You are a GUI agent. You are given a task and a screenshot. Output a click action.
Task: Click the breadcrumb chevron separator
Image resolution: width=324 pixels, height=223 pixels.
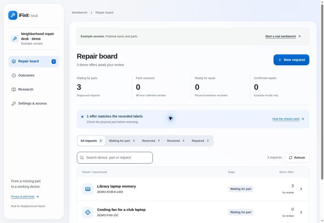[x=91, y=12]
